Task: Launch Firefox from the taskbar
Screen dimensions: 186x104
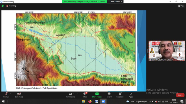Action: coord(90,101)
